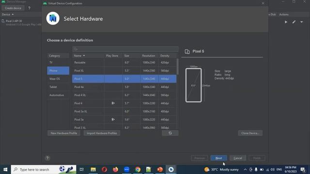The image size is (310, 174).
Task: Open Google Chrome from the taskbar
Action: click(x=138, y=170)
